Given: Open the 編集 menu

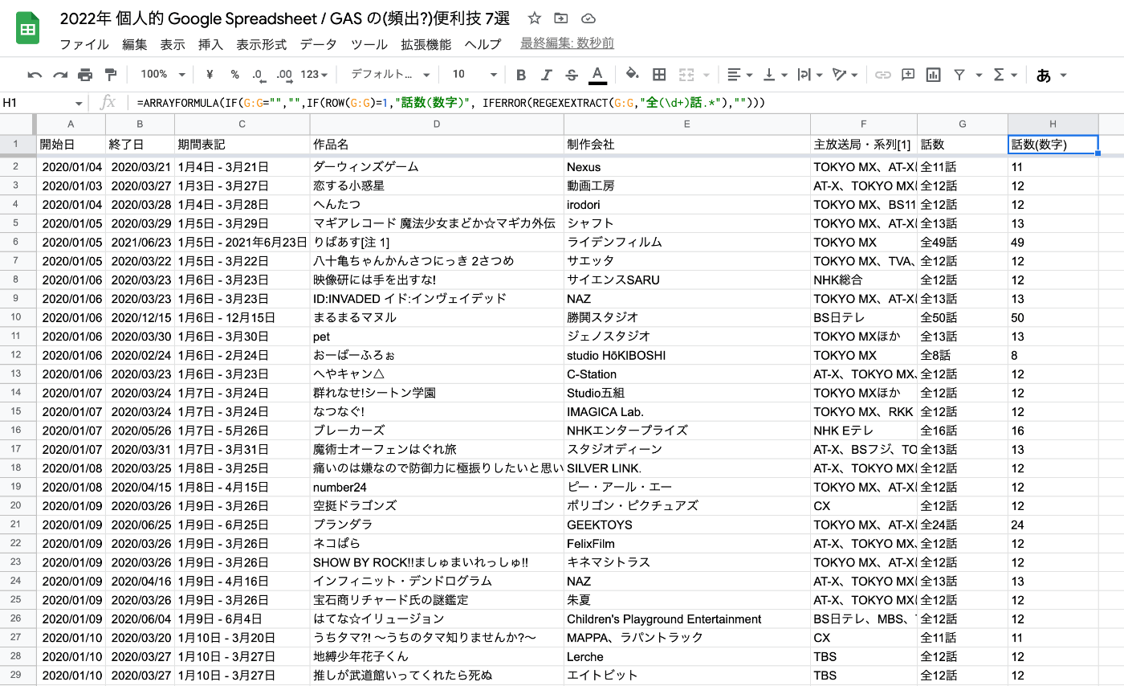Looking at the screenshot, I should click(135, 44).
